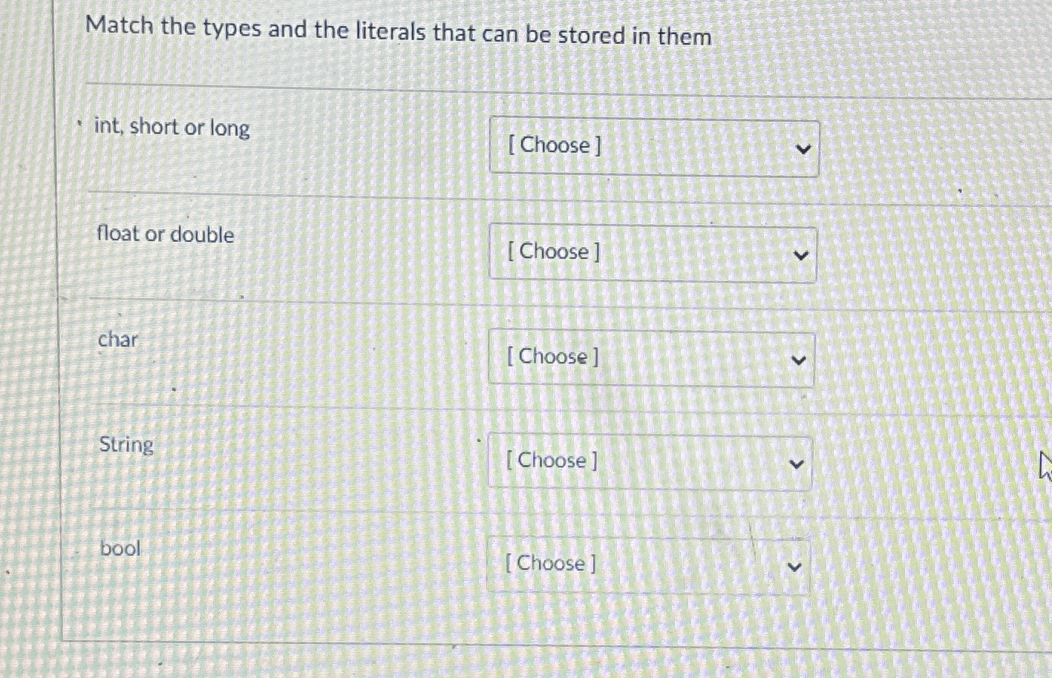Open the dropdown next to String
Screen dimensions: 1052x678
(x=648, y=462)
